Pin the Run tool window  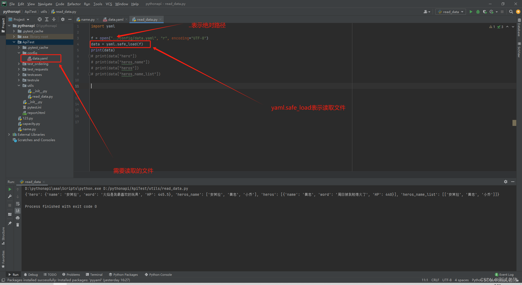pos(10,223)
